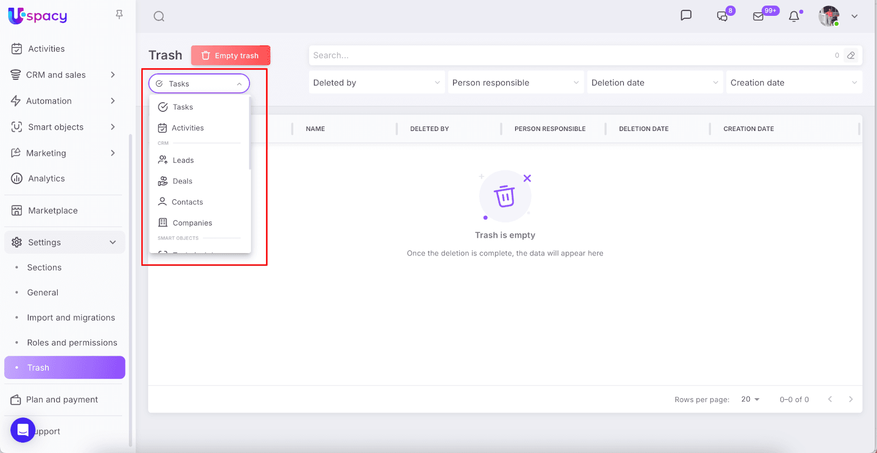Go to Roles and permissions settings
877x453 pixels.
[72, 343]
